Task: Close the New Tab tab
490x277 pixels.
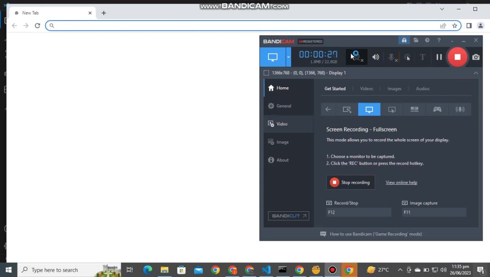Action: click(x=90, y=13)
